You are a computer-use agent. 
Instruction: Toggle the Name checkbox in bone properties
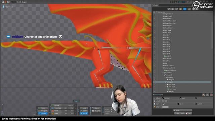pos(178,104)
